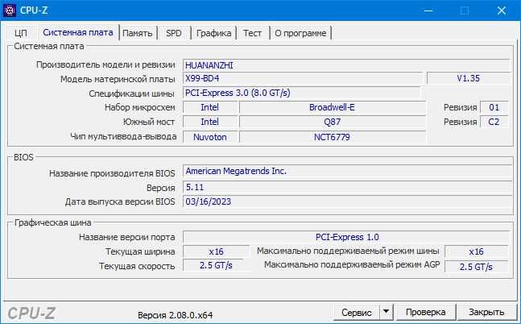Open the Графика tab
The width and height of the screenshot is (521, 324).
[213, 33]
